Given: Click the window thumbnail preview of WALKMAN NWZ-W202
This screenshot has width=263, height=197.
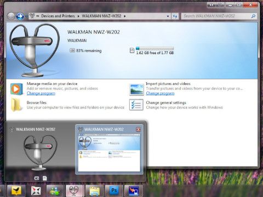Looking at the screenshot, I should pyautogui.click(x=109, y=152).
